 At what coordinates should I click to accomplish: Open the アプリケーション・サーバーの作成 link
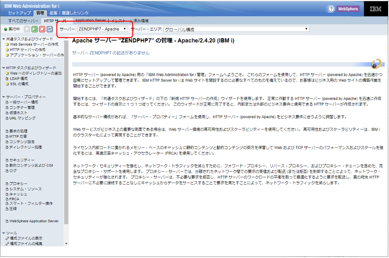pos(37,55)
